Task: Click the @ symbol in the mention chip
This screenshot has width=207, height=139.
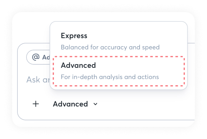Action: 36,57
